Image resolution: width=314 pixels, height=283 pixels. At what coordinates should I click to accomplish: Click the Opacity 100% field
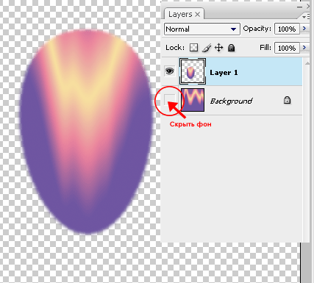pyautogui.click(x=287, y=29)
